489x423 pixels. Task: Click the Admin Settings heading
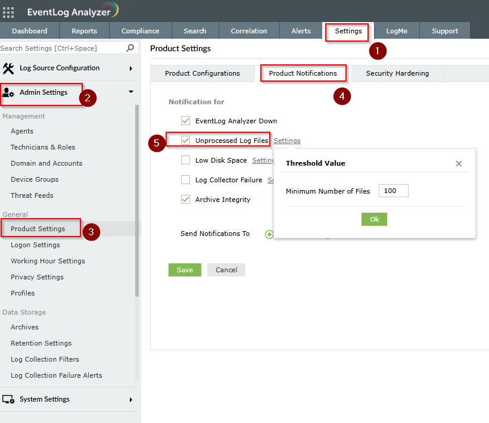[43, 92]
